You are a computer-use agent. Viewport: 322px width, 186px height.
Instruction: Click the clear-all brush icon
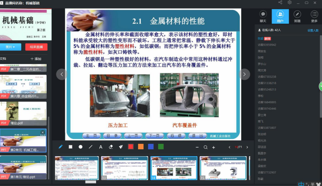(121, 147)
